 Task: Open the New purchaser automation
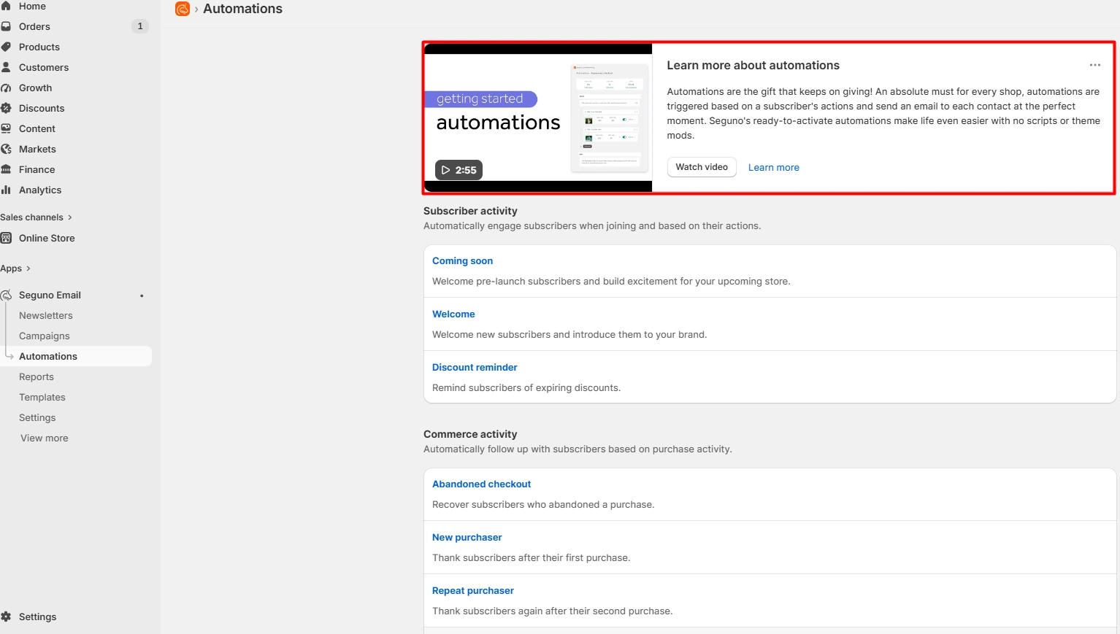coord(467,537)
